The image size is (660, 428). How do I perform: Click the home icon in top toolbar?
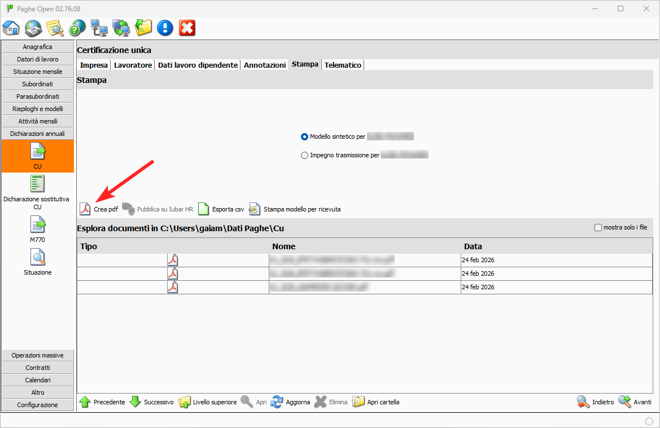click(11, 27)
